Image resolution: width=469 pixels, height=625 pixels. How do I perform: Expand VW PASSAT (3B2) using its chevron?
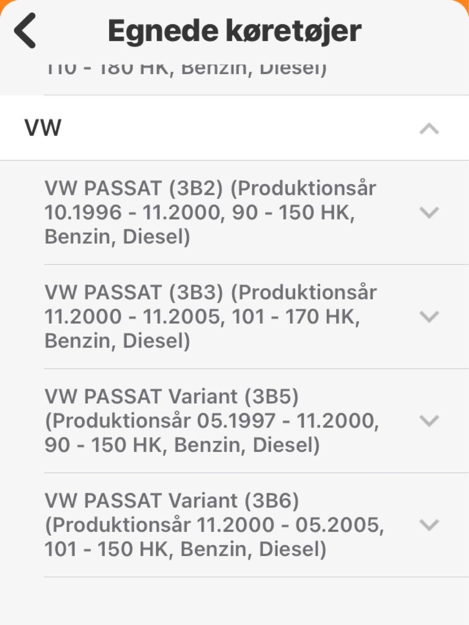point(429,212)
